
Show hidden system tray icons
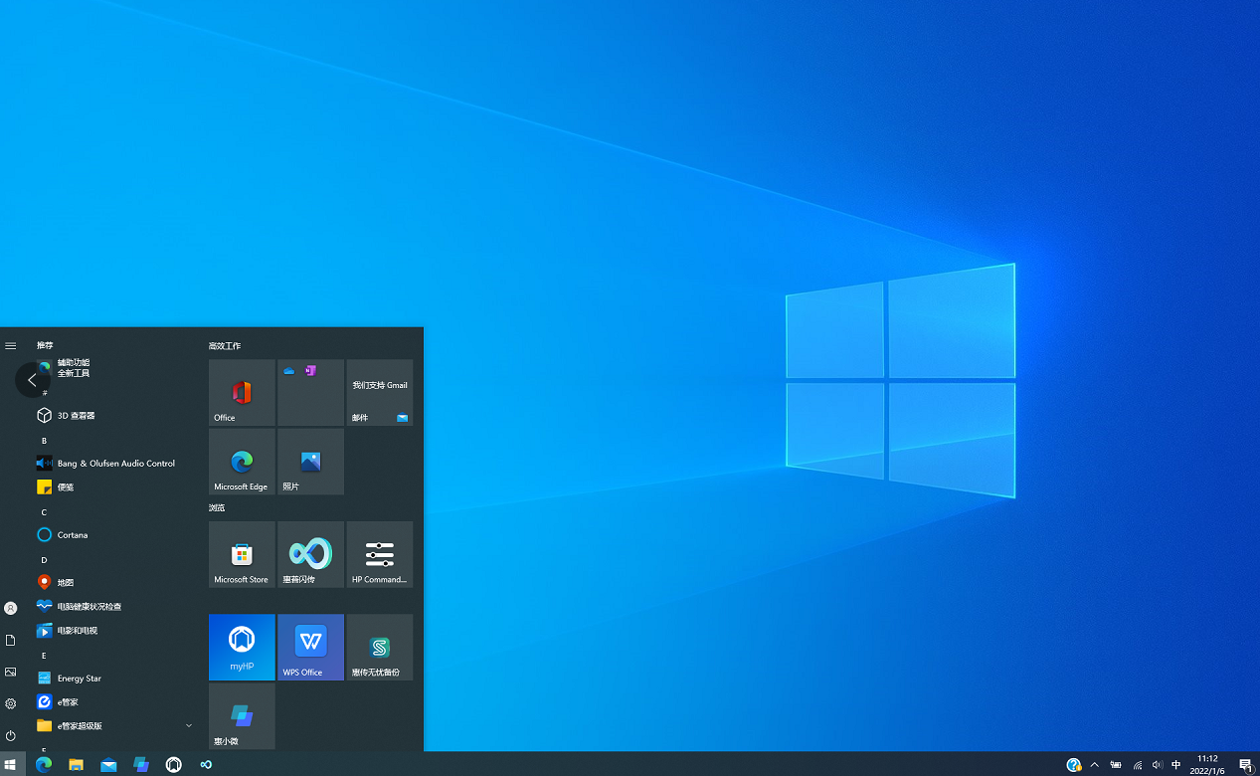[1095, 765]
